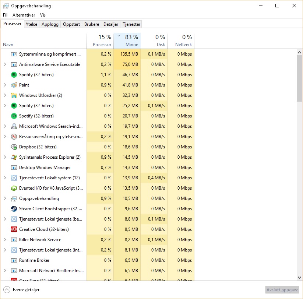Select the 135,5 MB memory cell
Viewport: 303px width, 299px height.
(127, 54)
